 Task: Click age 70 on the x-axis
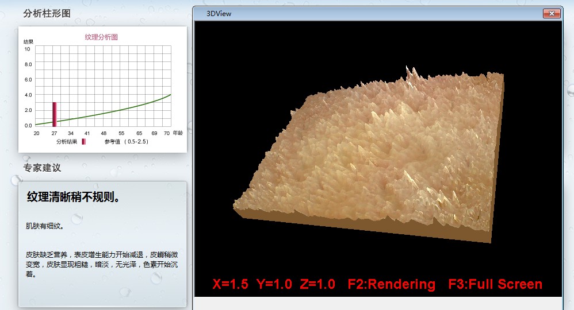(167, 133)
